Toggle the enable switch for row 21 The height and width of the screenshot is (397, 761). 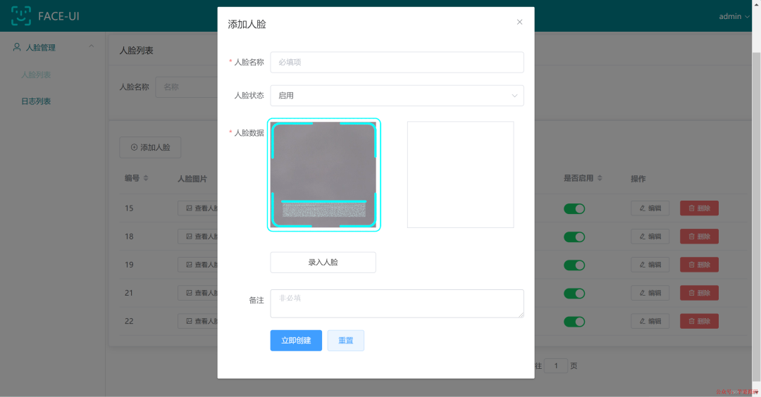574,294
